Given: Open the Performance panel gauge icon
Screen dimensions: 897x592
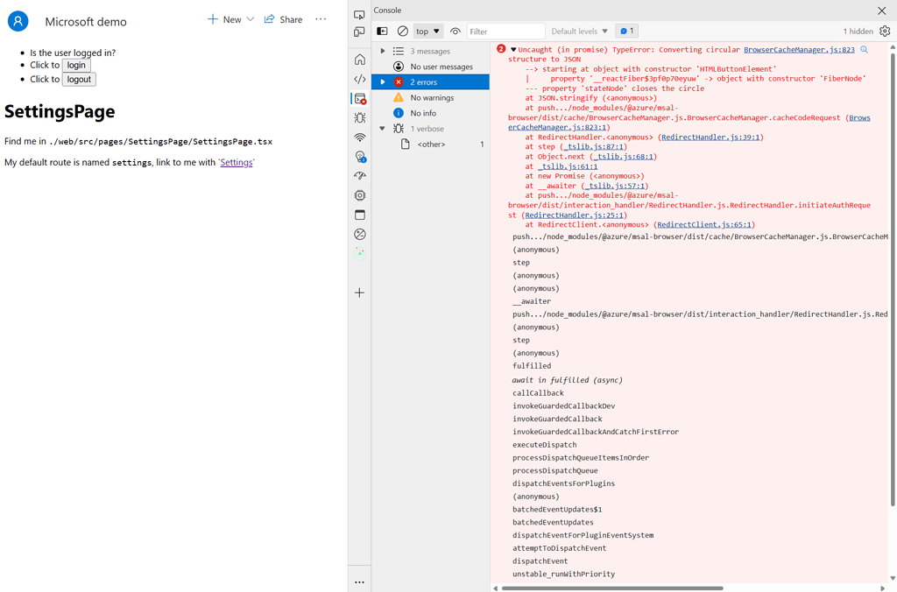Looking at the screenshot, I should pyautogui.click(x=359, y=175).
